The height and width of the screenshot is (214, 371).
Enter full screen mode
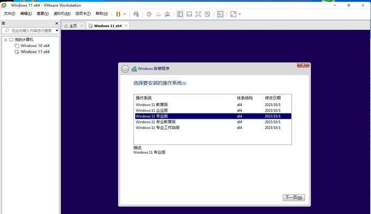[x=198, y=14]
